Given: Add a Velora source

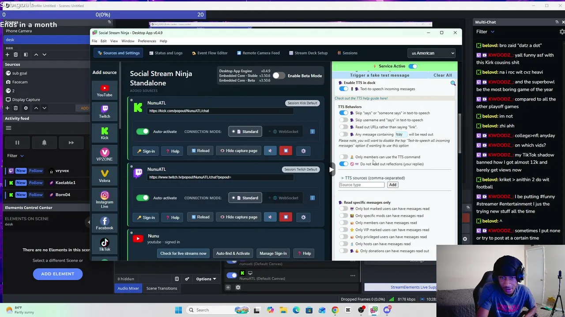Looking at the screenshot, I should 105,177.
